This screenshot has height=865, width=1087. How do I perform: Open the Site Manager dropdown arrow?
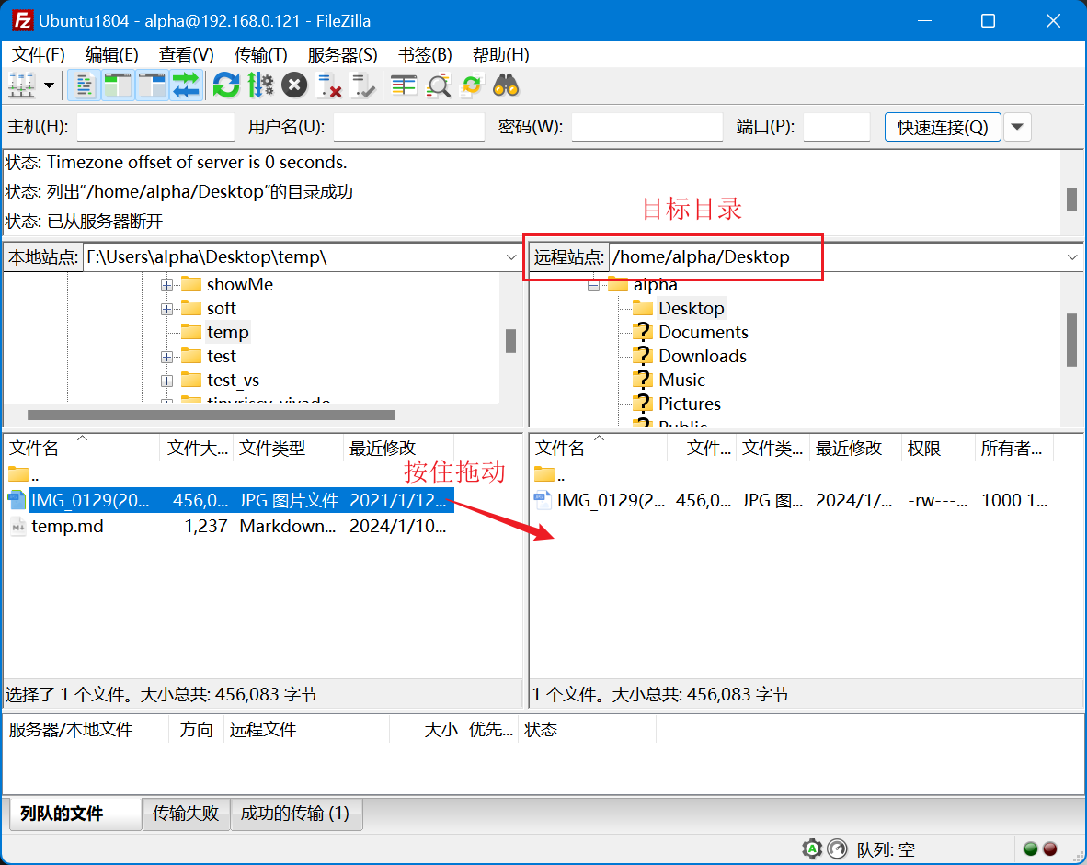[x=49, y=85]
